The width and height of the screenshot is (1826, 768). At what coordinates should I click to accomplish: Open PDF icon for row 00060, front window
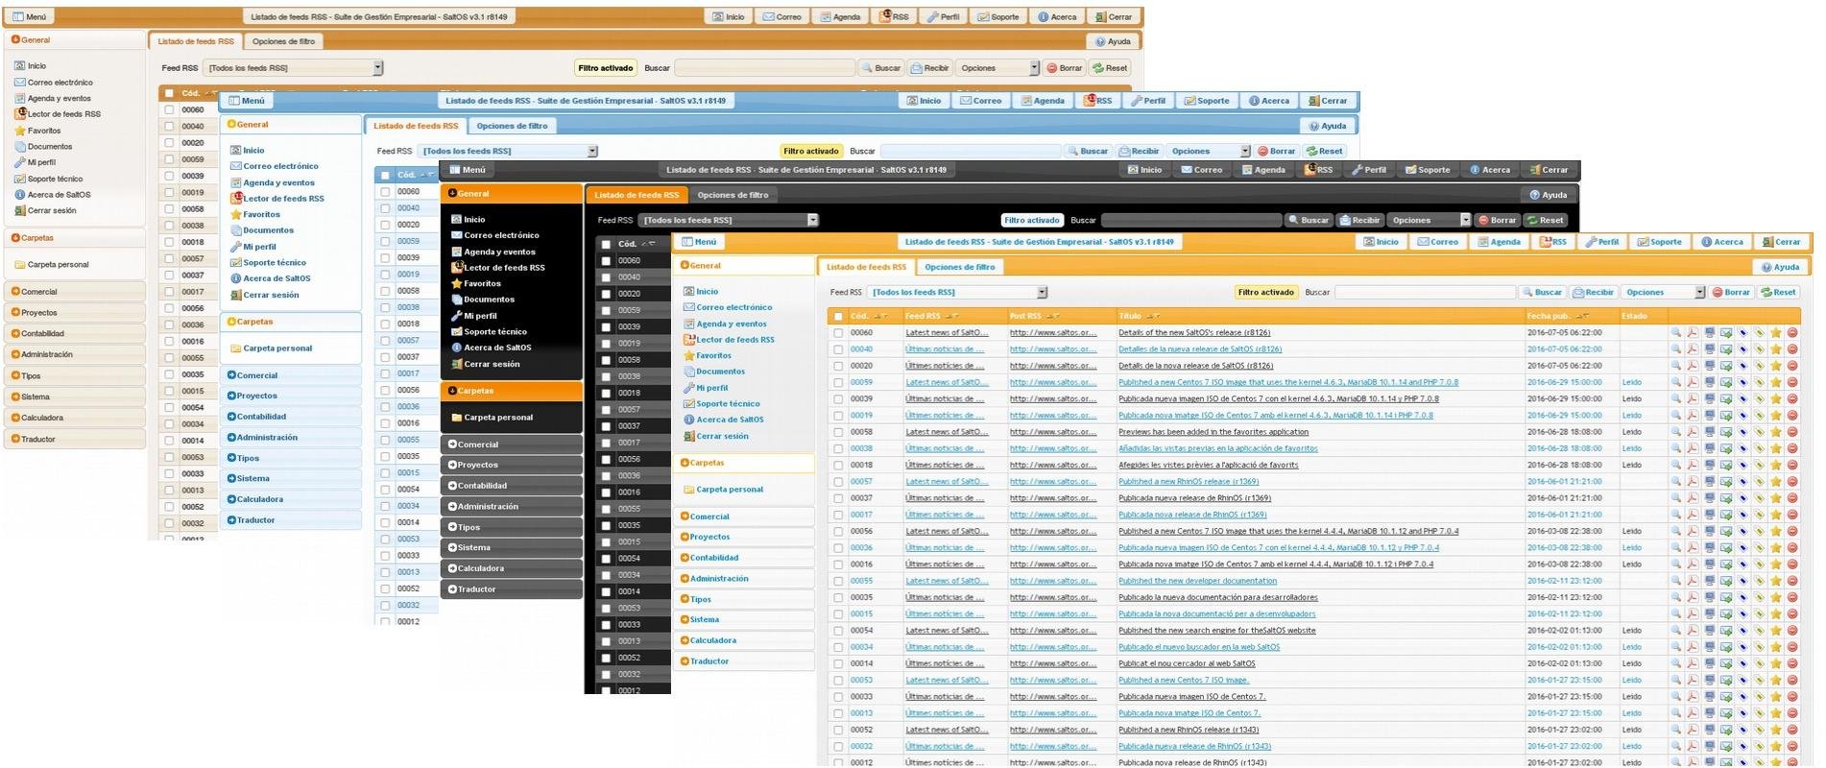pyautogui.click(x=1693, y=333)
